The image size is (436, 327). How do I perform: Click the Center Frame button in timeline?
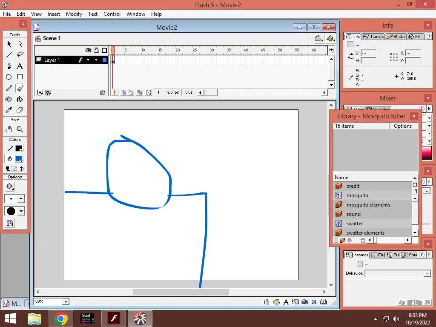tap(115, 92)
